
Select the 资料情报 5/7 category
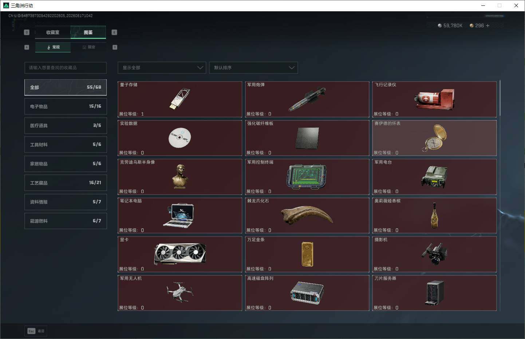click(66, 202)
